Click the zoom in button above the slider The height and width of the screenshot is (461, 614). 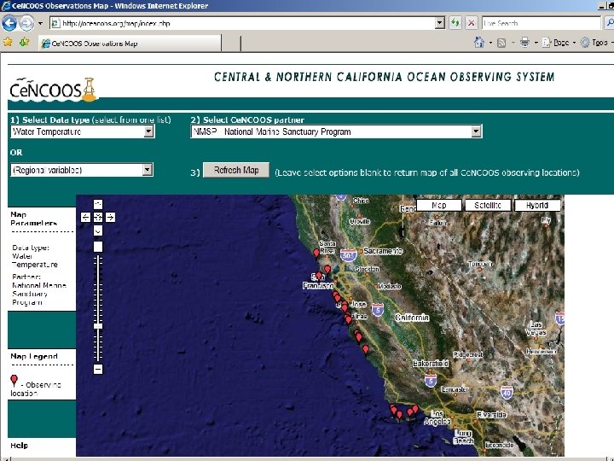click(98, 247)
